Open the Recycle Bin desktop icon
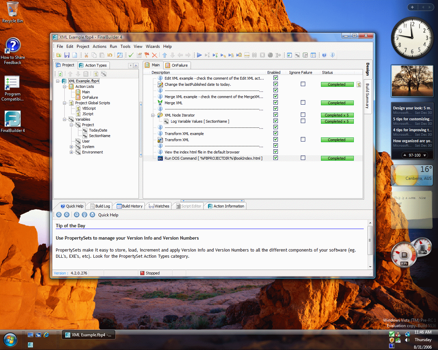Image resolution: width=438 pixels, height=350 pixels. pos(13,12)
